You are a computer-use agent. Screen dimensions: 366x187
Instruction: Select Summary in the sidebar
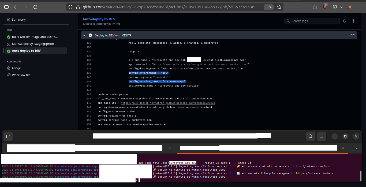tap(18, 20)
